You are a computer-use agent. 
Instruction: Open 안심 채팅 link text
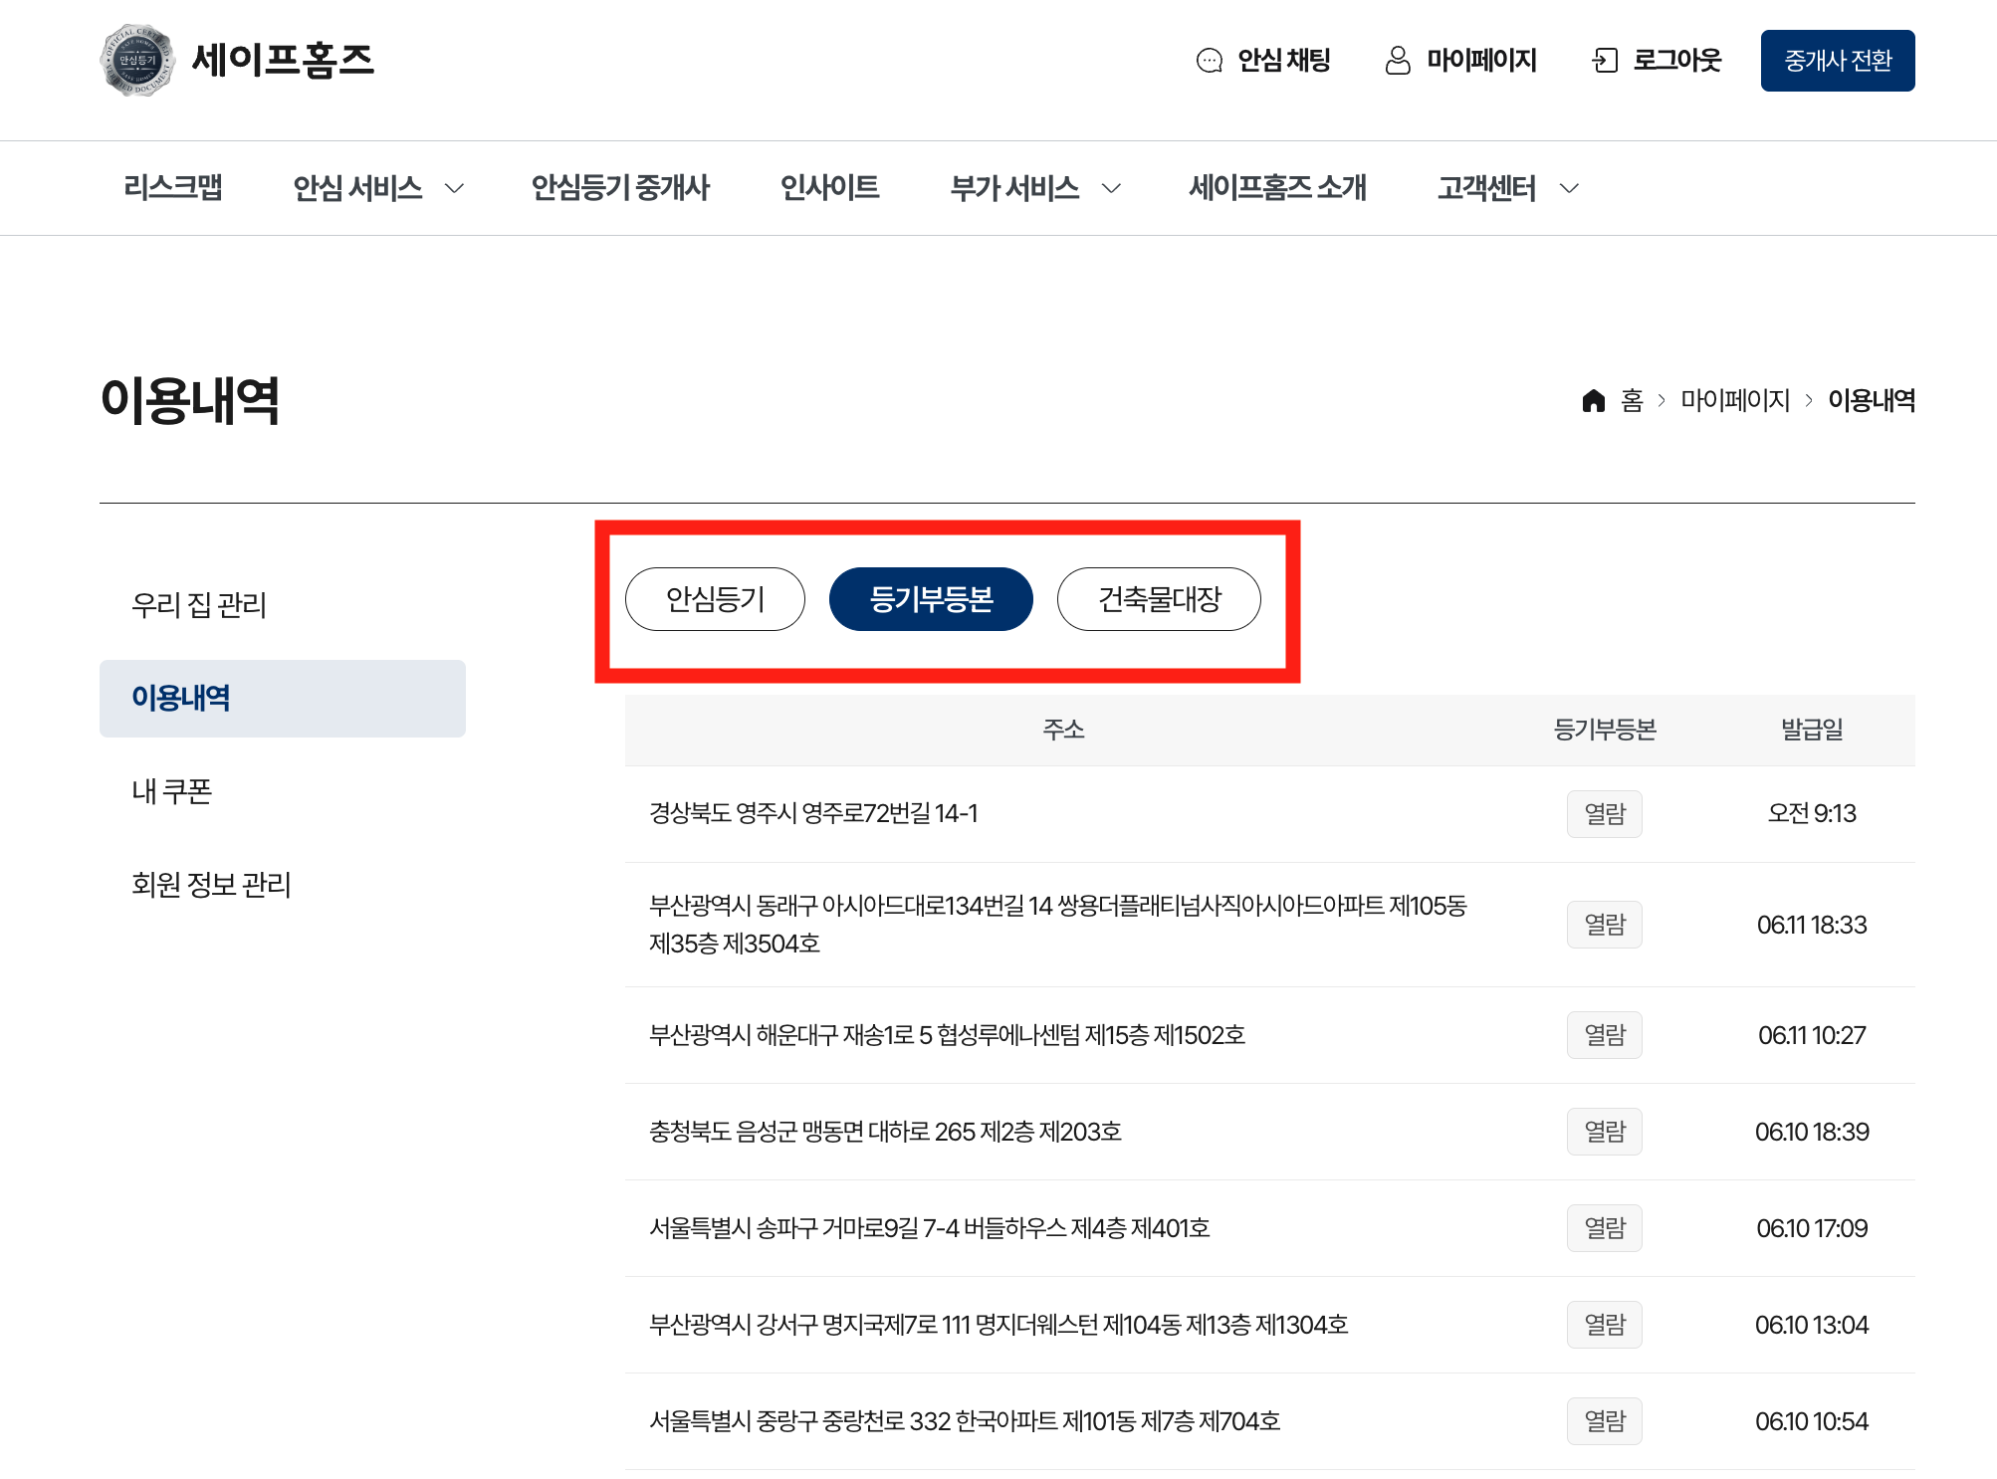coord(1284,61)
